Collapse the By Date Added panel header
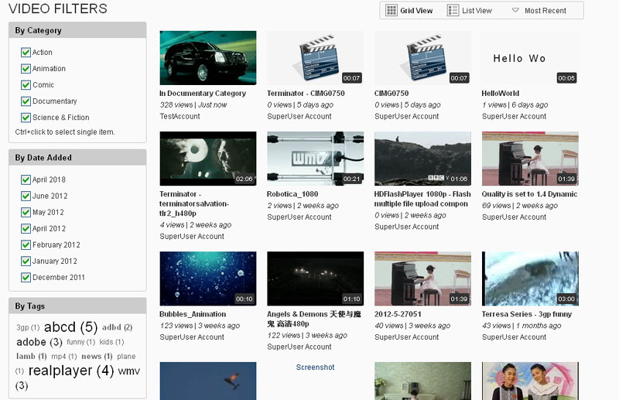This screenshot has height=400, width=619. [x=76, y=157]
